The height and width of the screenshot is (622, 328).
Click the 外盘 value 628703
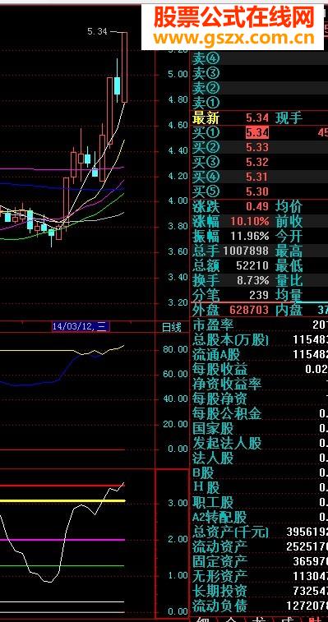[249, 310]
